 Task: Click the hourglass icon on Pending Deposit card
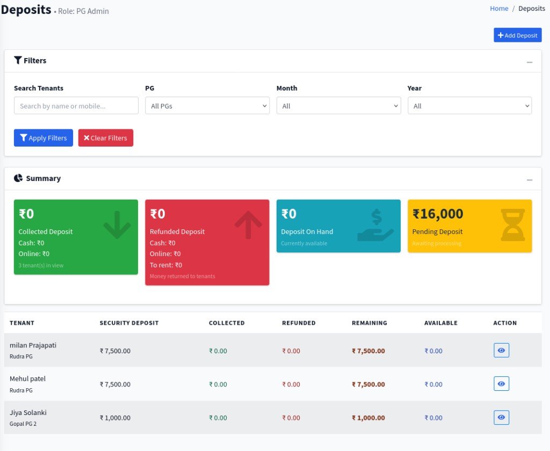tap(513, 225)
